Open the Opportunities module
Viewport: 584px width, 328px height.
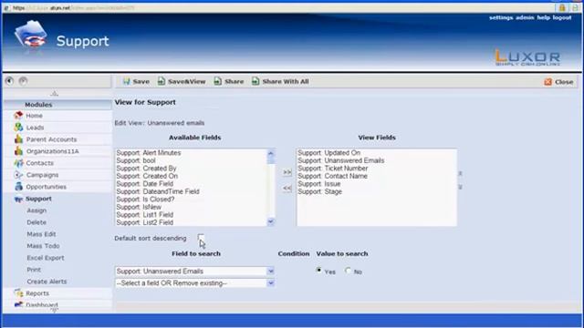[x=47, y=187]
